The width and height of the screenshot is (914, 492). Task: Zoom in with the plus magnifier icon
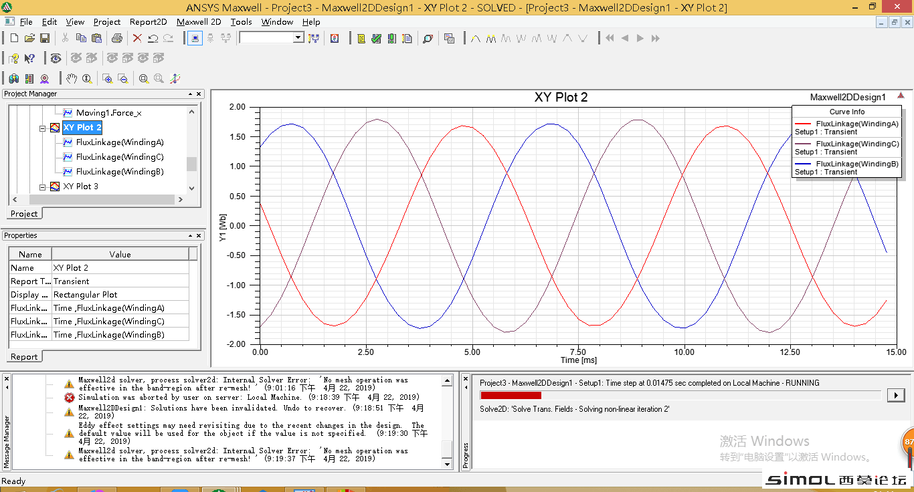coord(107,78)
